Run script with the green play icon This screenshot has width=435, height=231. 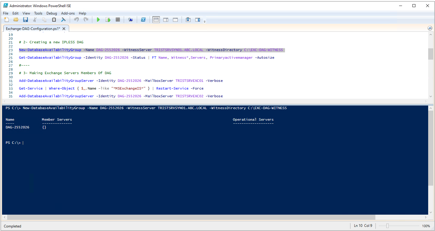[99, 20]
